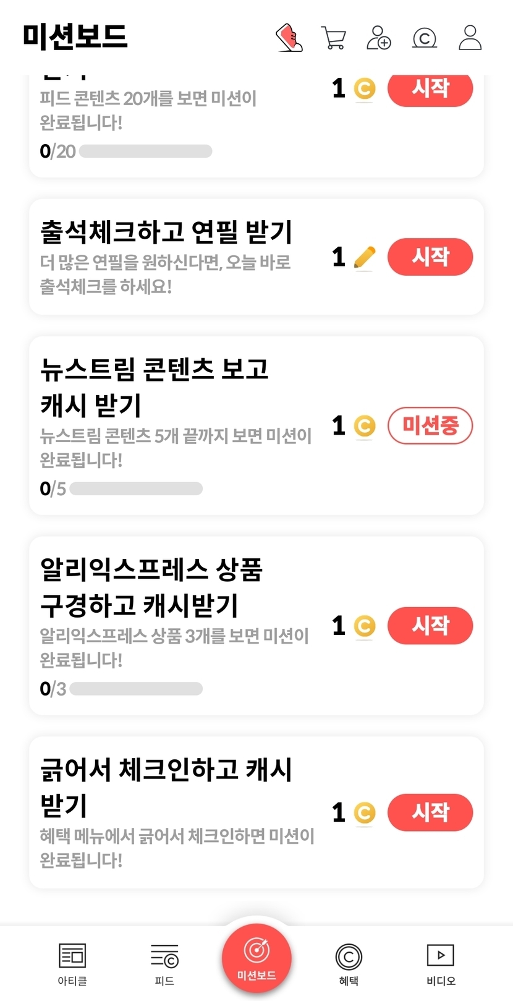Start the feed content mission at top
This screenshot has height=1001, width=513.
tap(430, 90)
